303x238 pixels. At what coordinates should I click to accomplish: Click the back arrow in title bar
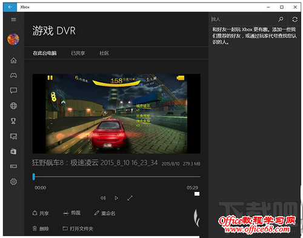pyautogui.click(x=10, y=7)
